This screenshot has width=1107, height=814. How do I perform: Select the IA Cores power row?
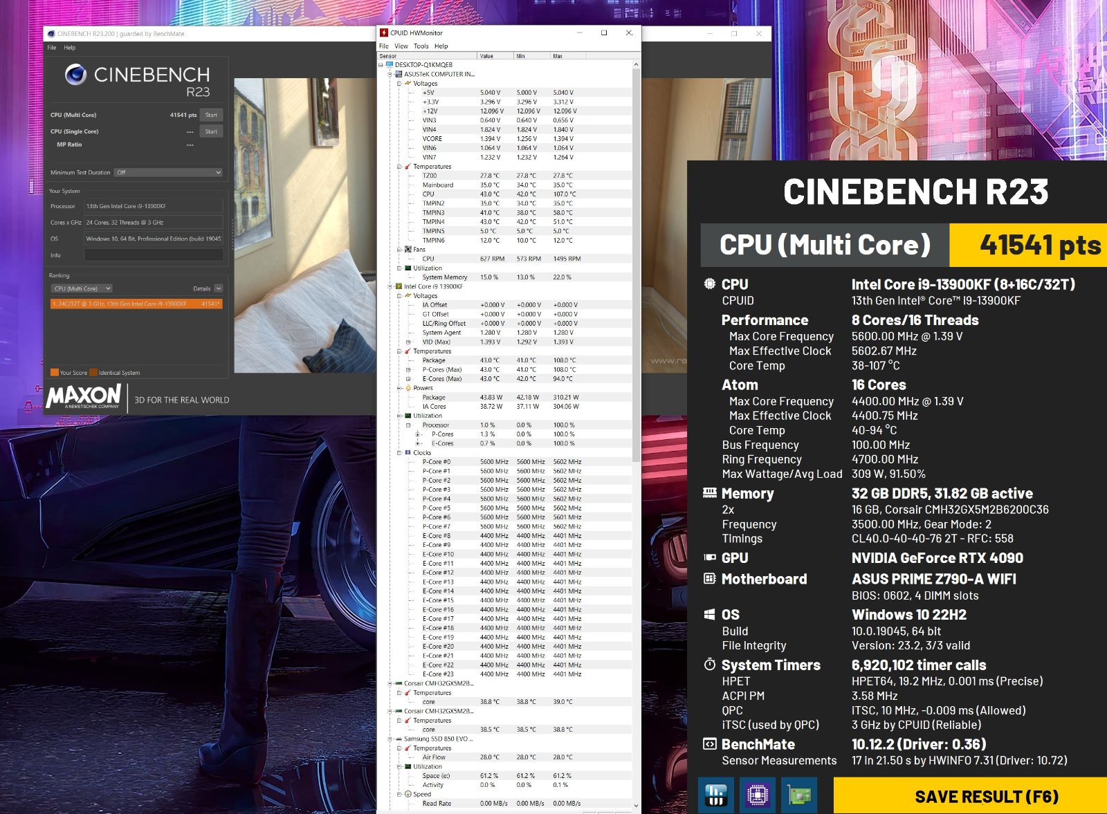pyautogui.click(x=504, y=407)
